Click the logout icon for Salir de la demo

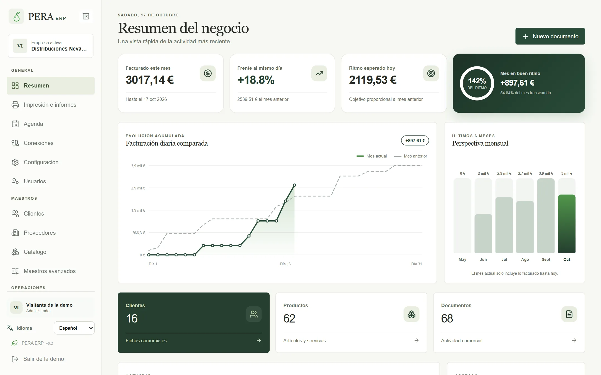(15, 359)
